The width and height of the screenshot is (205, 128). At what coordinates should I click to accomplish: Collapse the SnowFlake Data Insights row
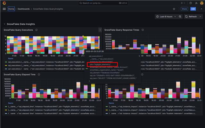tap(4, 24)
